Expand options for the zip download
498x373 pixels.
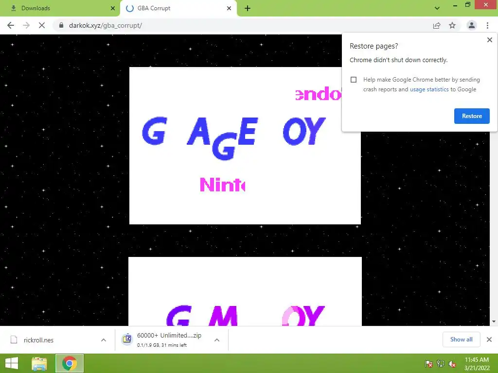[x=217, y=340]
